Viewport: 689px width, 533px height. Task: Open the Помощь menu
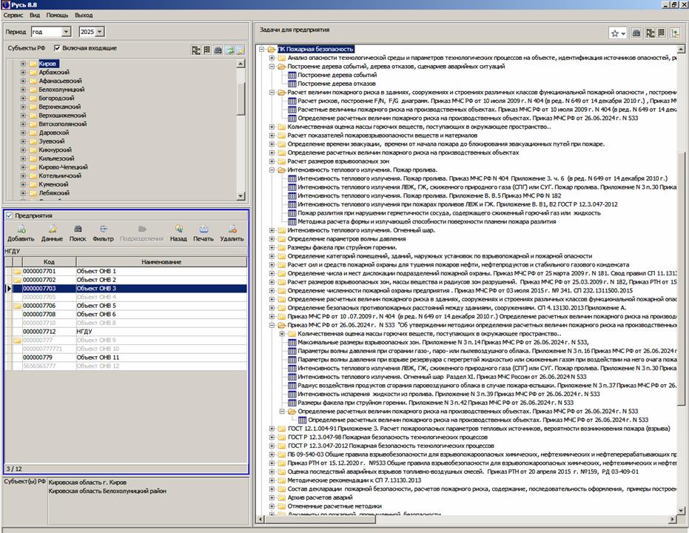pos(57,15)
